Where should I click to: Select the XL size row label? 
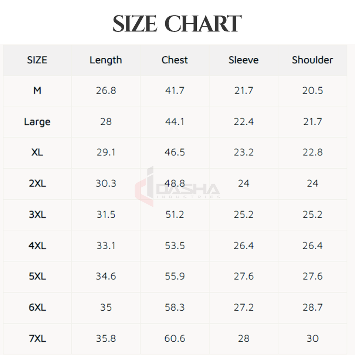tap(37, 152)
